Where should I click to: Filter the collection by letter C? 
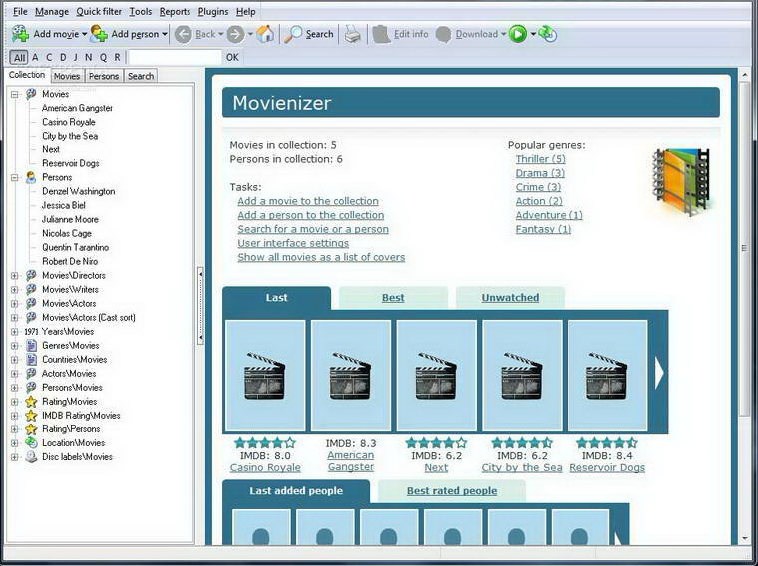coord(48,57)
